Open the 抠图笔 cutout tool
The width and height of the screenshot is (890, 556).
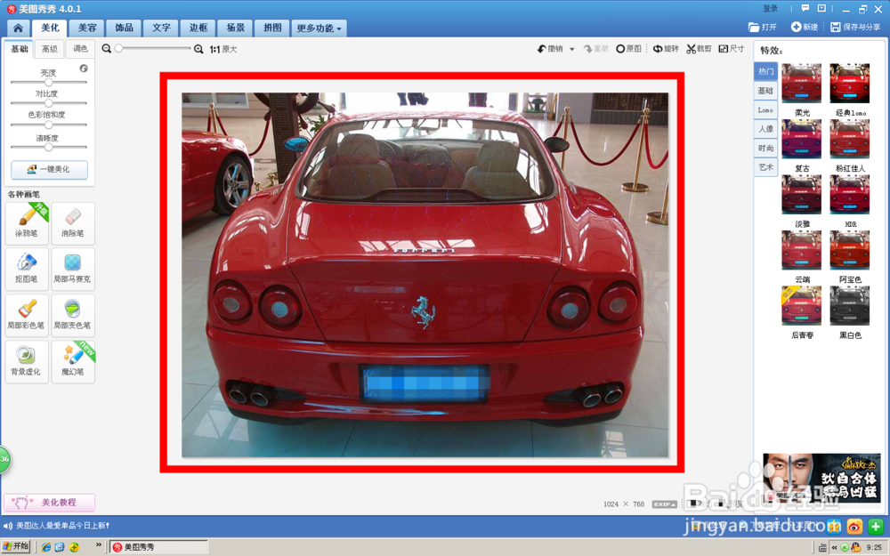tap(26, 269)
